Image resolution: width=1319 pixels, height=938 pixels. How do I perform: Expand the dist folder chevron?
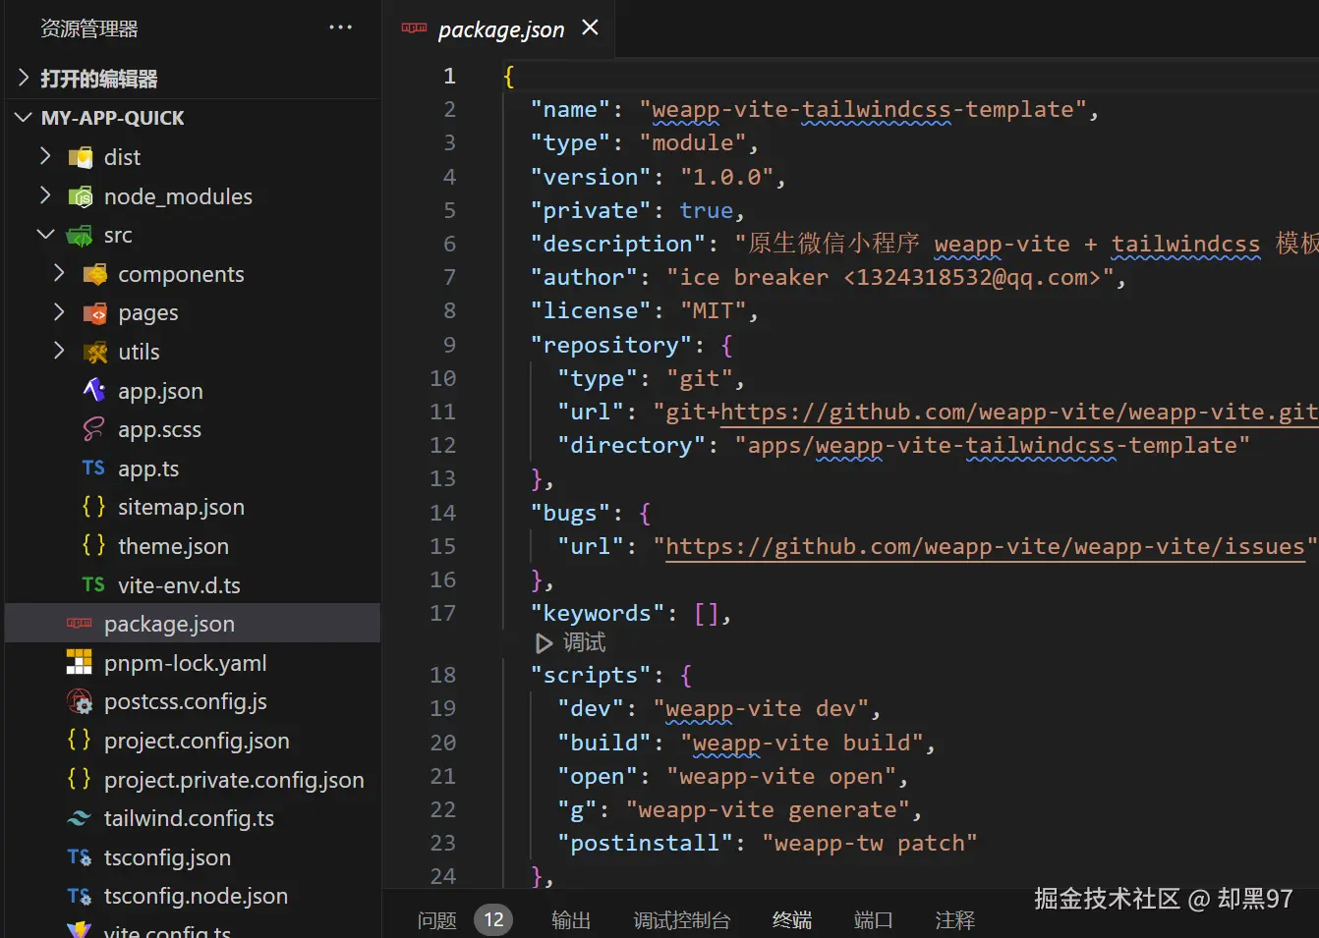pos(45,156)
